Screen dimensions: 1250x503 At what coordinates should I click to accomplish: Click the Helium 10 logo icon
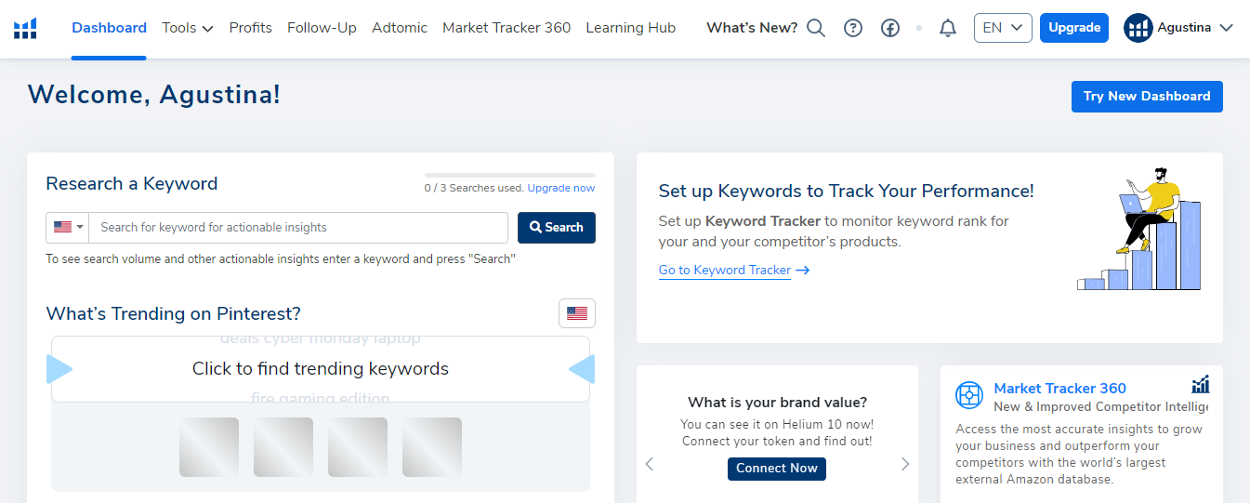[26, 28]
